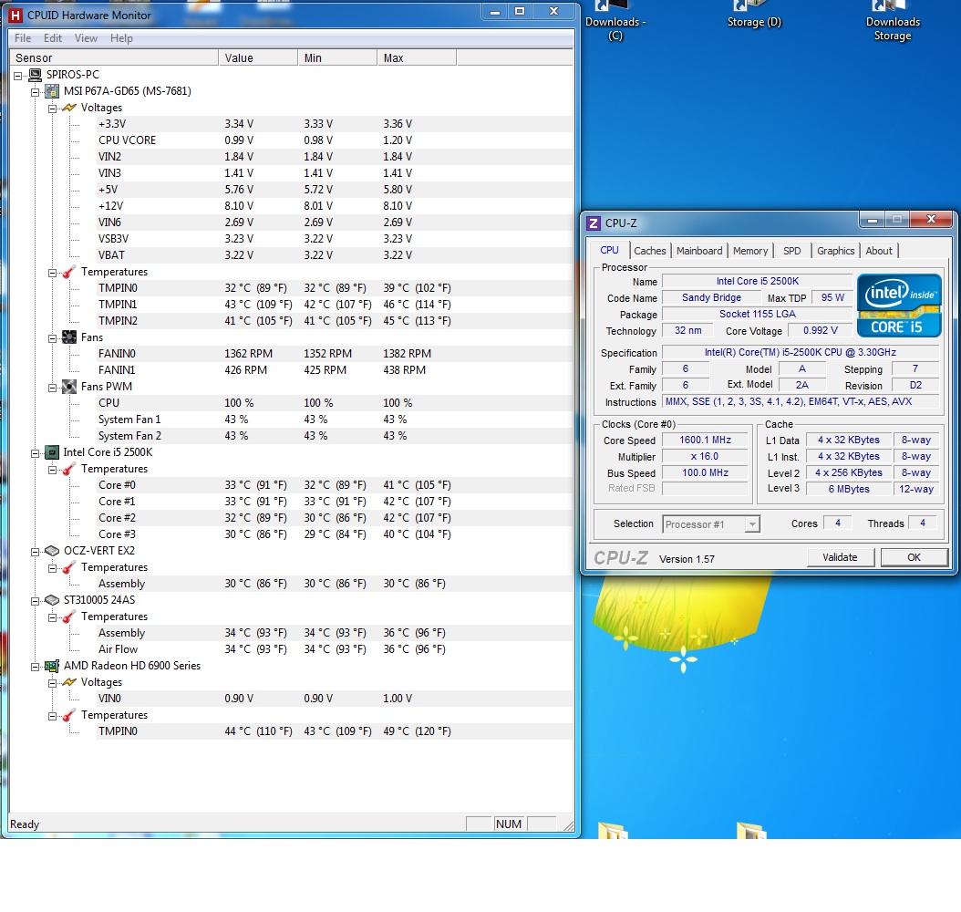Click the Core Speed field in CPU-Z
The height and width of the screenshot is (912, 961).
pos(705,440)
